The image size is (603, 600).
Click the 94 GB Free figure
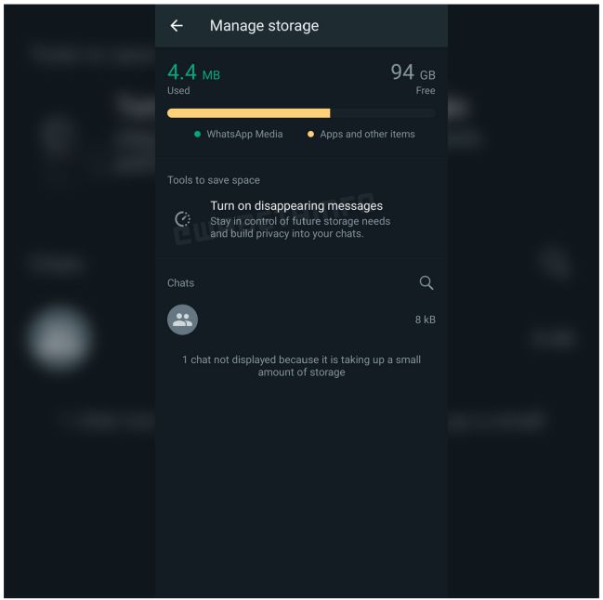(413, 78)
